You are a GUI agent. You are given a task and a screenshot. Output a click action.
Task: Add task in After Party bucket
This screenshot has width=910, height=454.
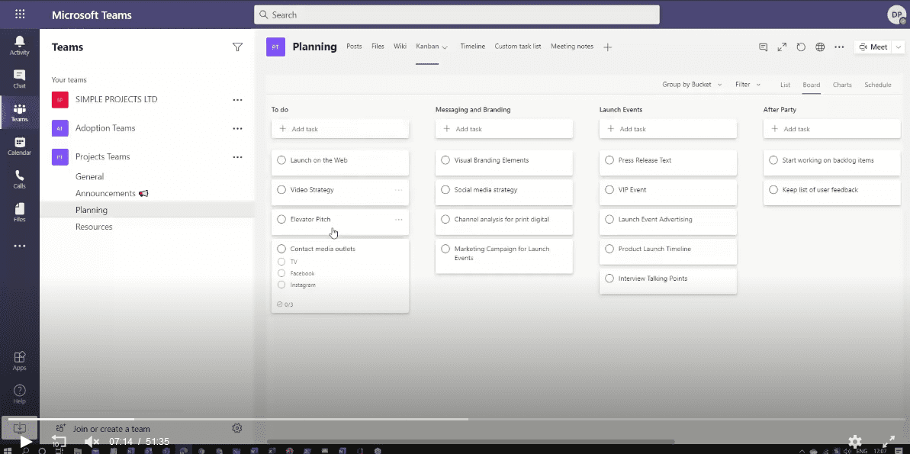831,129
